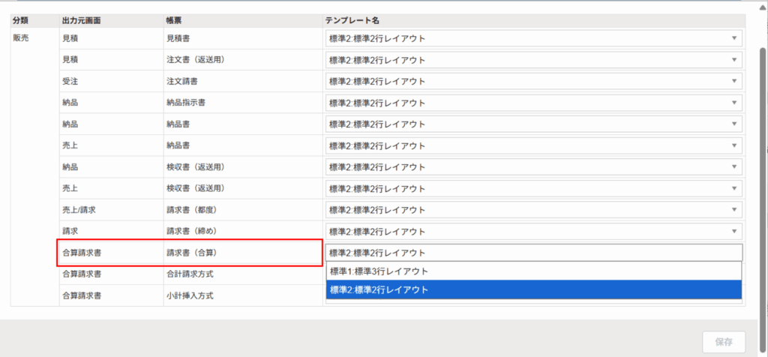Open template dropdown for 請求書（締め）
Viewport: 768px width, 357px height.
(x=534, y=232)
